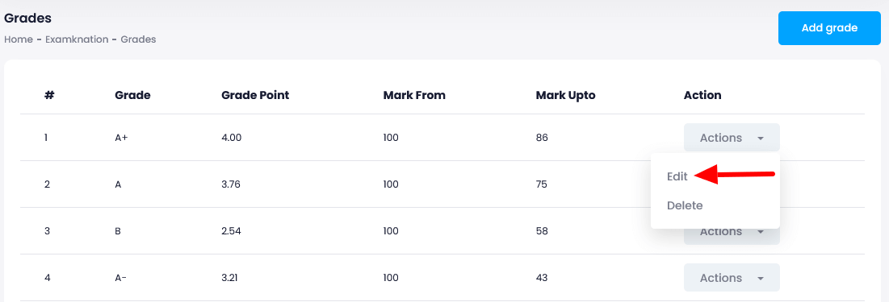Click the Mark Upto column header

point(565,96)
